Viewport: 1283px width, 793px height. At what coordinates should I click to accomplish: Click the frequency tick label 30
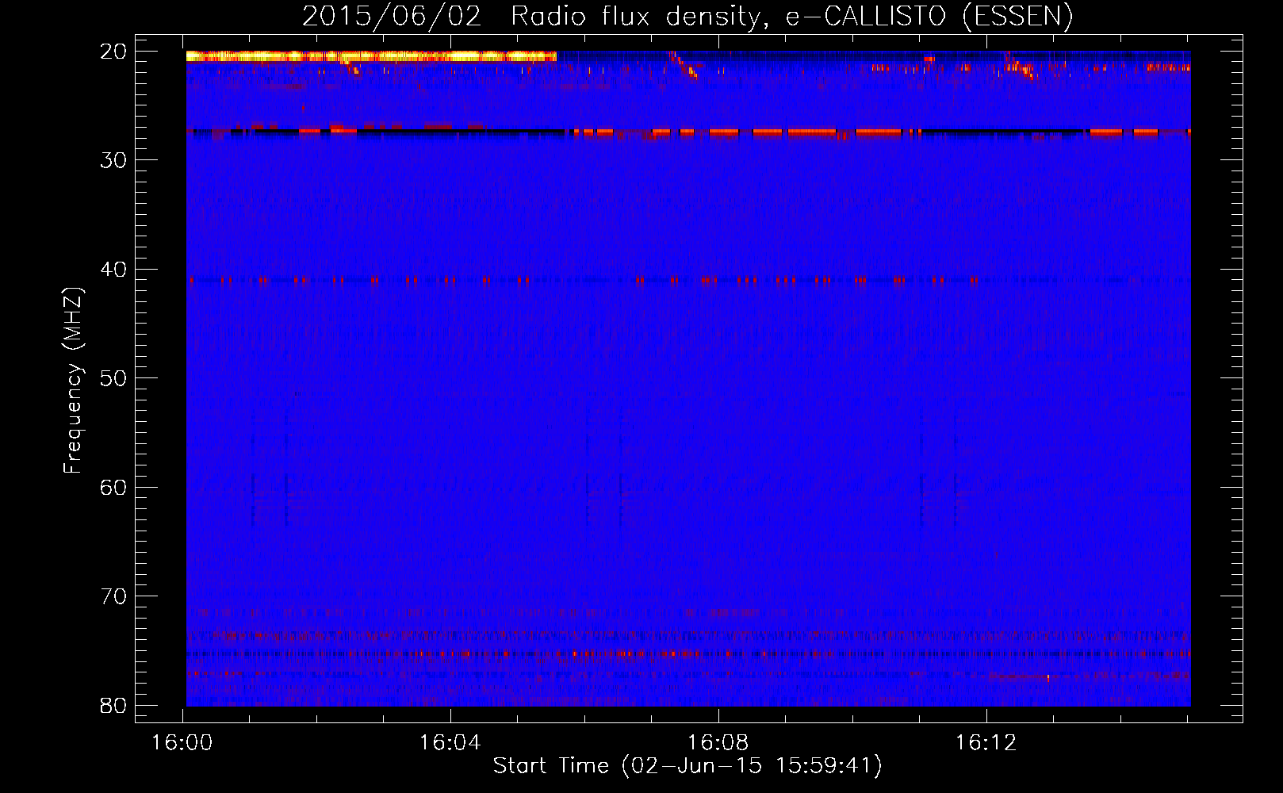(x=114, y=160)
